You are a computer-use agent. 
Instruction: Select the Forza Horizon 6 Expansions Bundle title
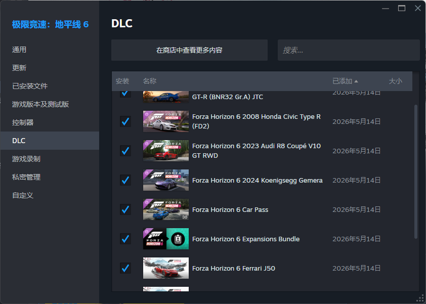(x=246, y=239)
